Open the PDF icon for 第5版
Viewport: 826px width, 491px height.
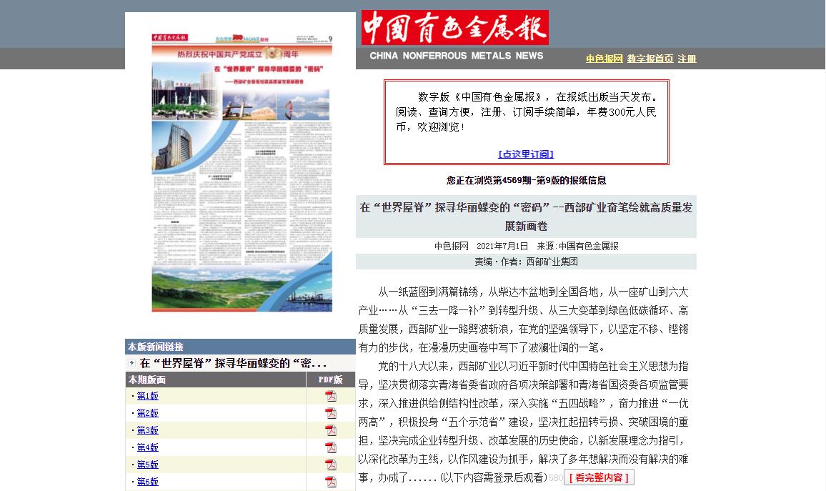(330, 464)
